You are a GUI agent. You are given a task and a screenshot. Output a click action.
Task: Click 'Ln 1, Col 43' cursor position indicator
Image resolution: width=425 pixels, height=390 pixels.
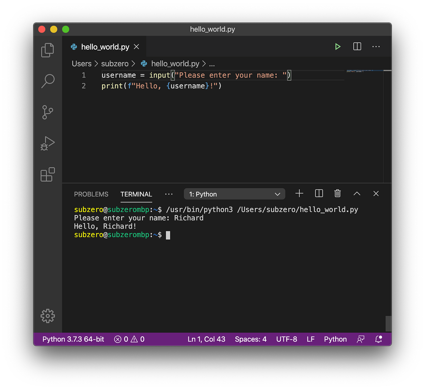(x=206, y=339)
